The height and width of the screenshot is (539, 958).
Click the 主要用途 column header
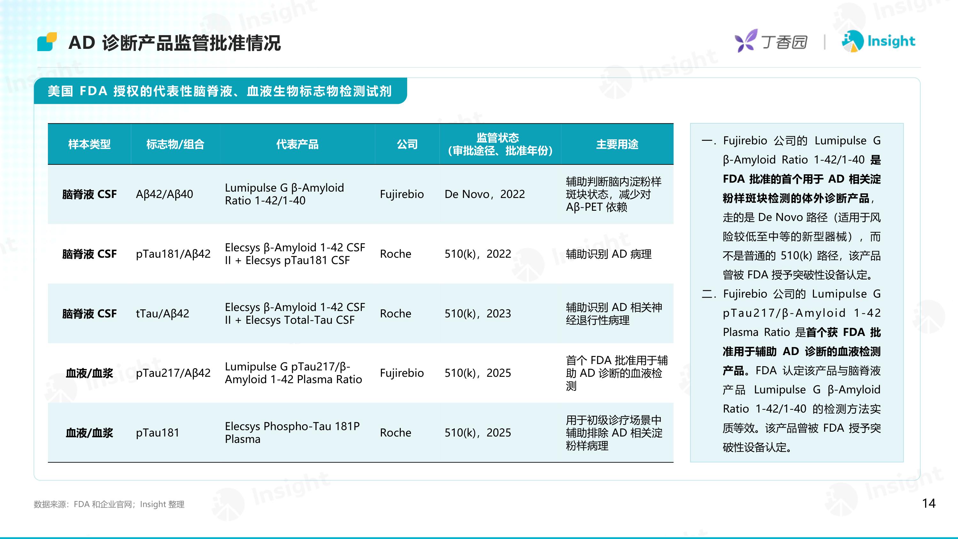click(x=617, y=144)
